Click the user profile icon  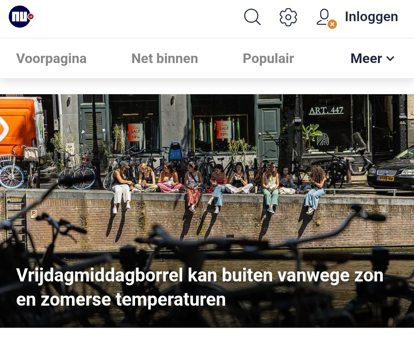point(324,17)
